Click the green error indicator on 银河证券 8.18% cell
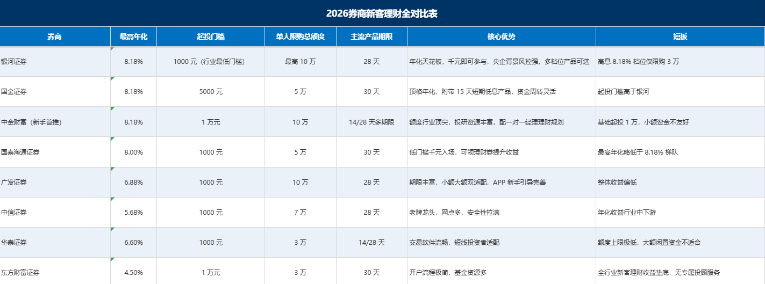The height and width of the screenshot is (284, 765). tap(112, 48)
